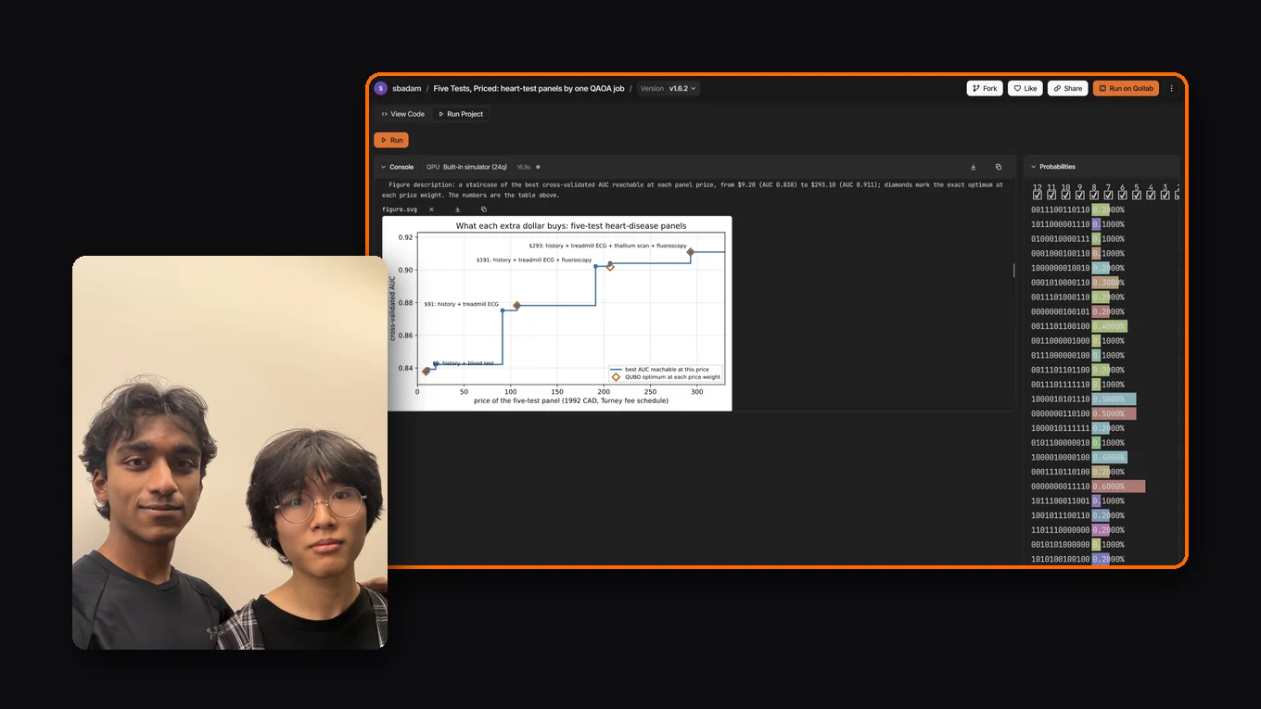Uncheck qubit 5 checkbox
Image resolution: width=1261 pixels, height=709 pixels.
tap(1137, 195)
